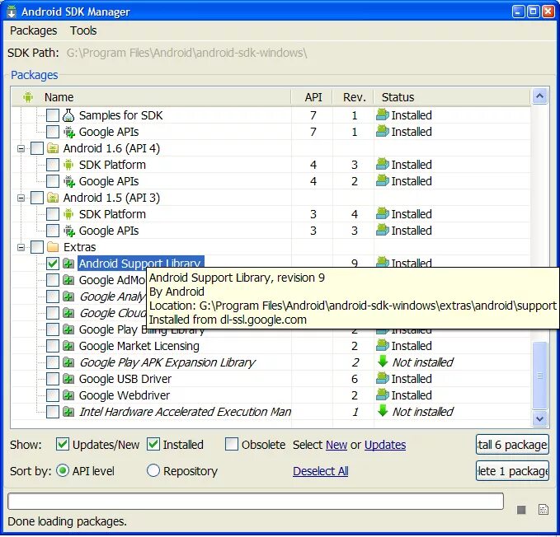Select the Google Webdriver row text
Viewport: 560px width, 537px height.
click(125, 395)
